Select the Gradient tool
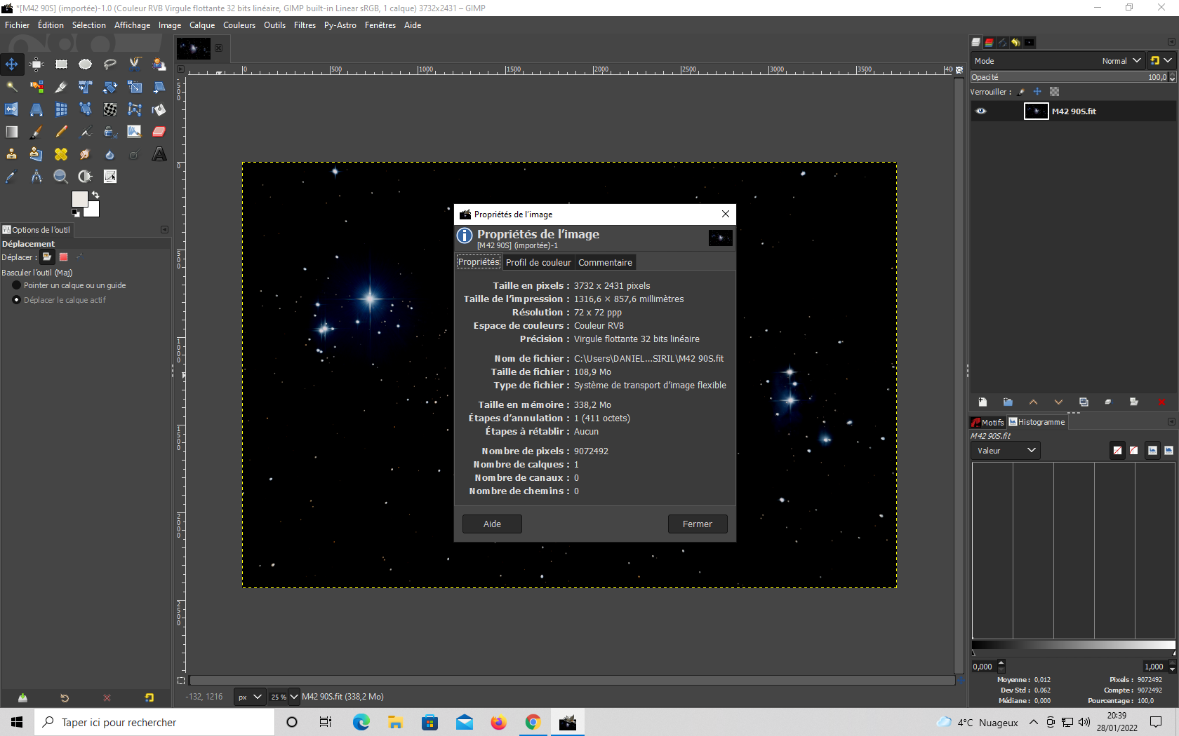The height and width of the screenshot is (736, 1179). 12,132
